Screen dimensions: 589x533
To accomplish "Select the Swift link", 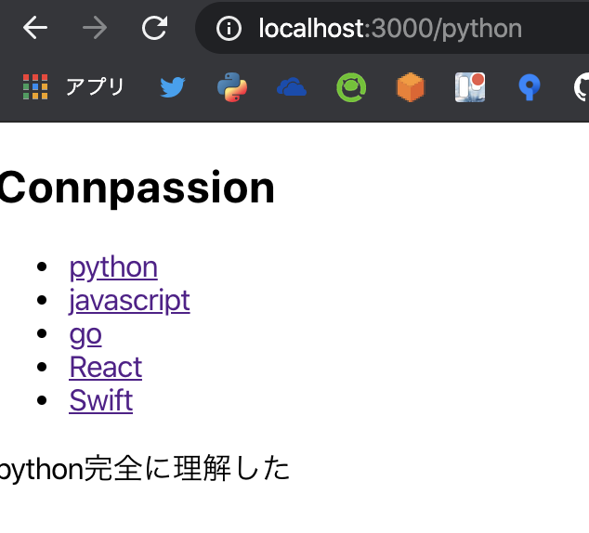I will 101,400.
